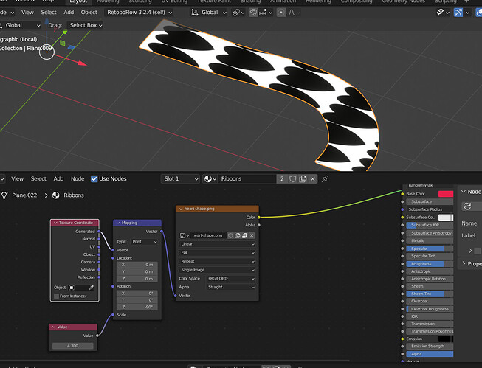This screenshot has width=482, height=368.
Task: Click the Color output socket of image node
Action: pyautogui.click(x=259, y=217)
